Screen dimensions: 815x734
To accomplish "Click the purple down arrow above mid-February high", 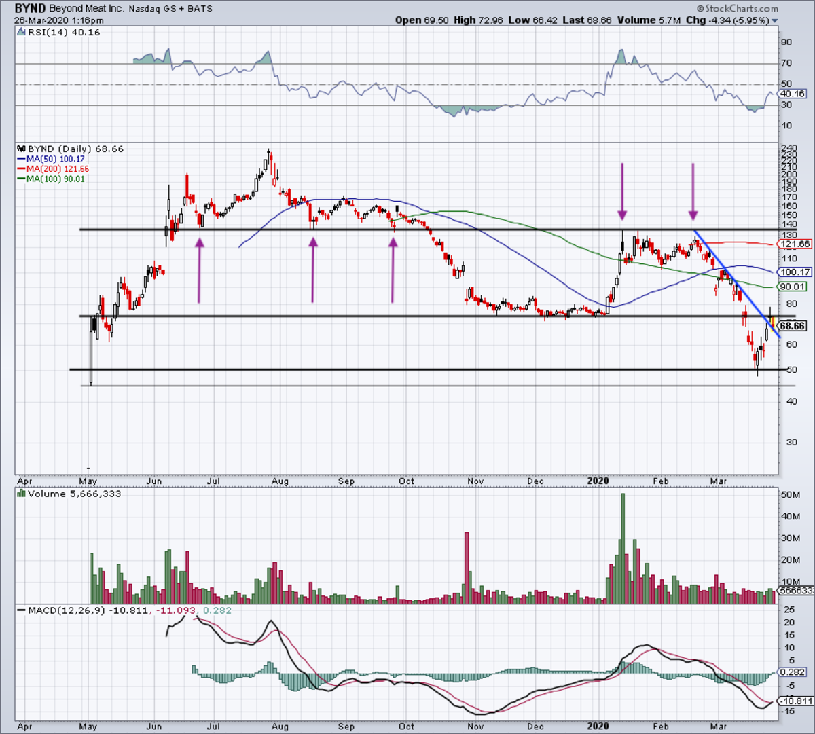I will point(693,191).
